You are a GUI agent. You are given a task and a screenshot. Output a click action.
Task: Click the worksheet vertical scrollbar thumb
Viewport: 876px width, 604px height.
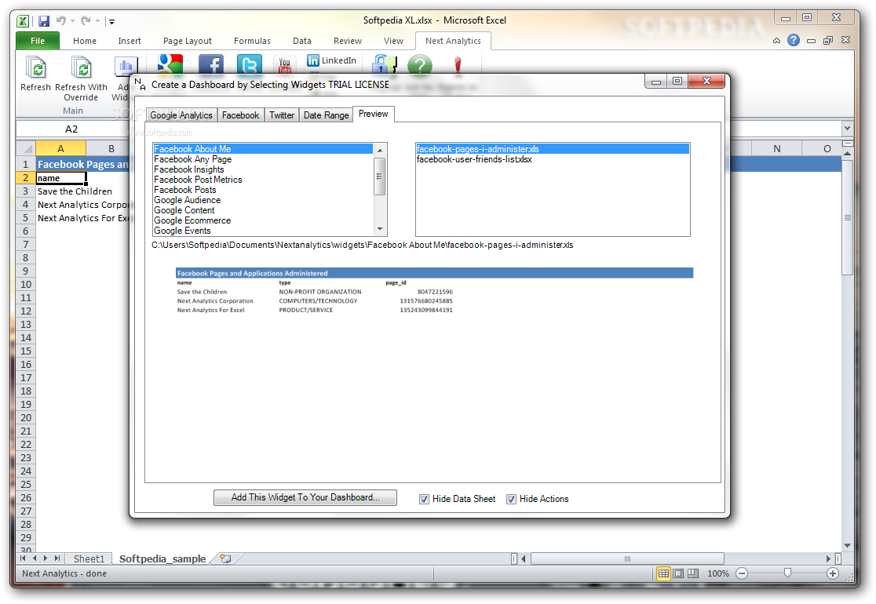coord(848,218)
